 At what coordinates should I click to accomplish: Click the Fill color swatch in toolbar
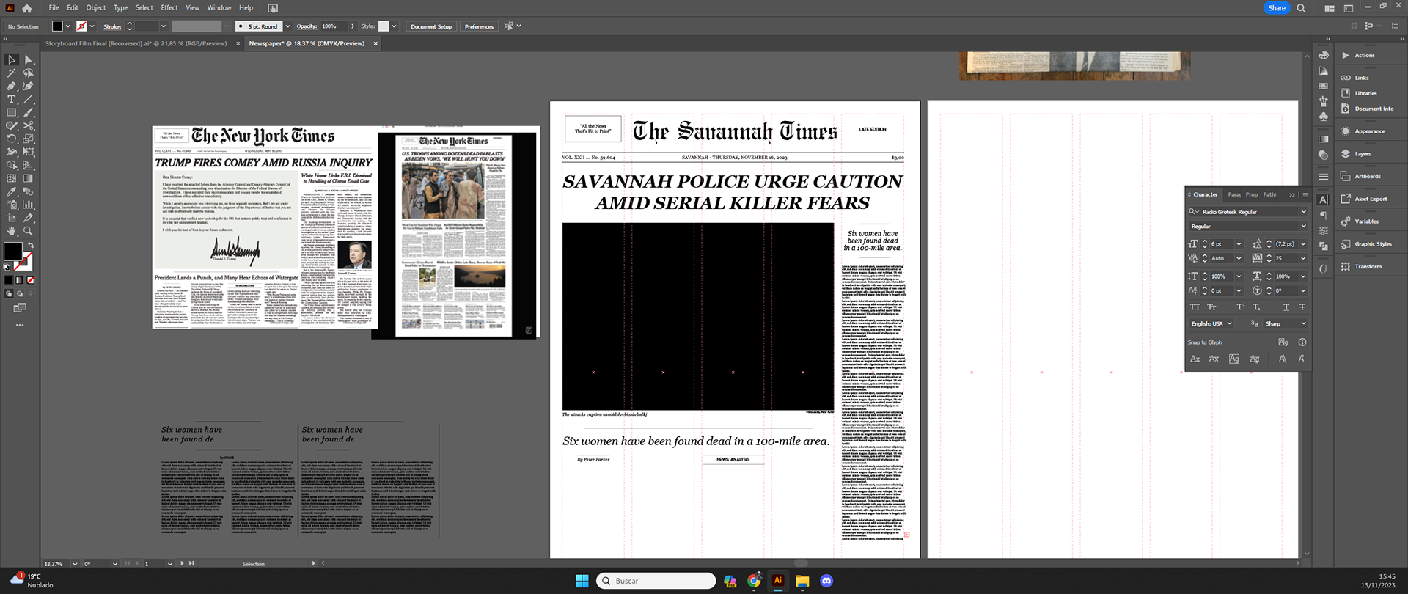pos(12,251)
